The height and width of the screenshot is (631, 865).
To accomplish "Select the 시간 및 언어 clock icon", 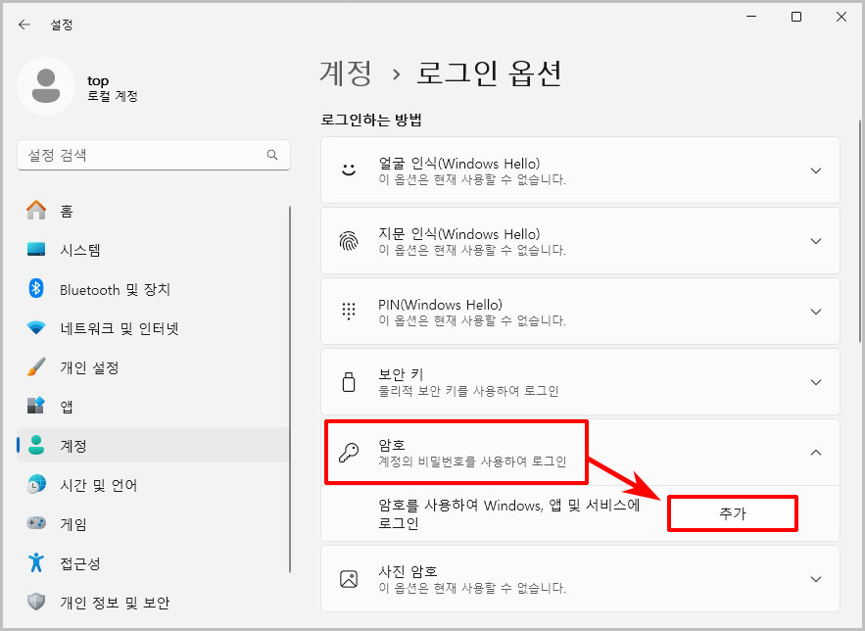I will click(38, 485).
